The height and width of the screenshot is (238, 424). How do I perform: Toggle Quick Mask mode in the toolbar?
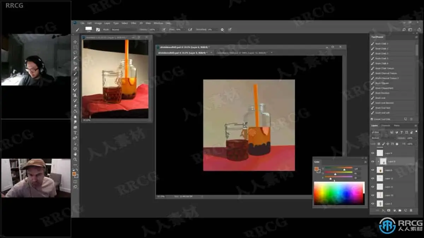[x=75, y=181]
